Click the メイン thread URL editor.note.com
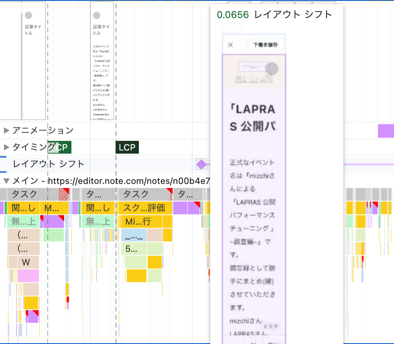This screenshot has height=344, width=394. coord(129,181)
